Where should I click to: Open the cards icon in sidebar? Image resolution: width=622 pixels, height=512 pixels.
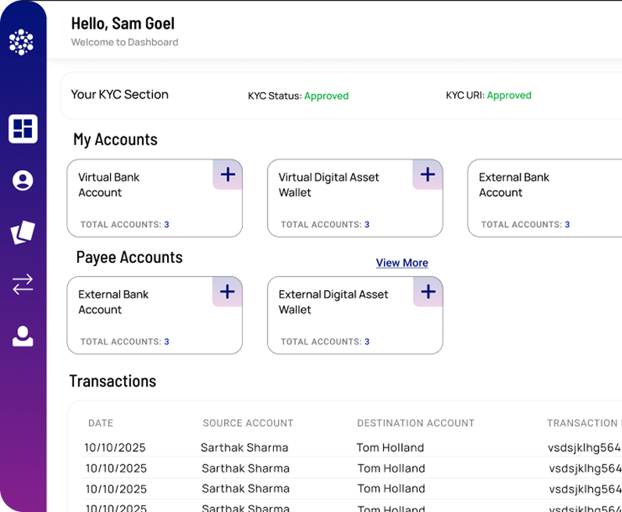click(23, 233)
